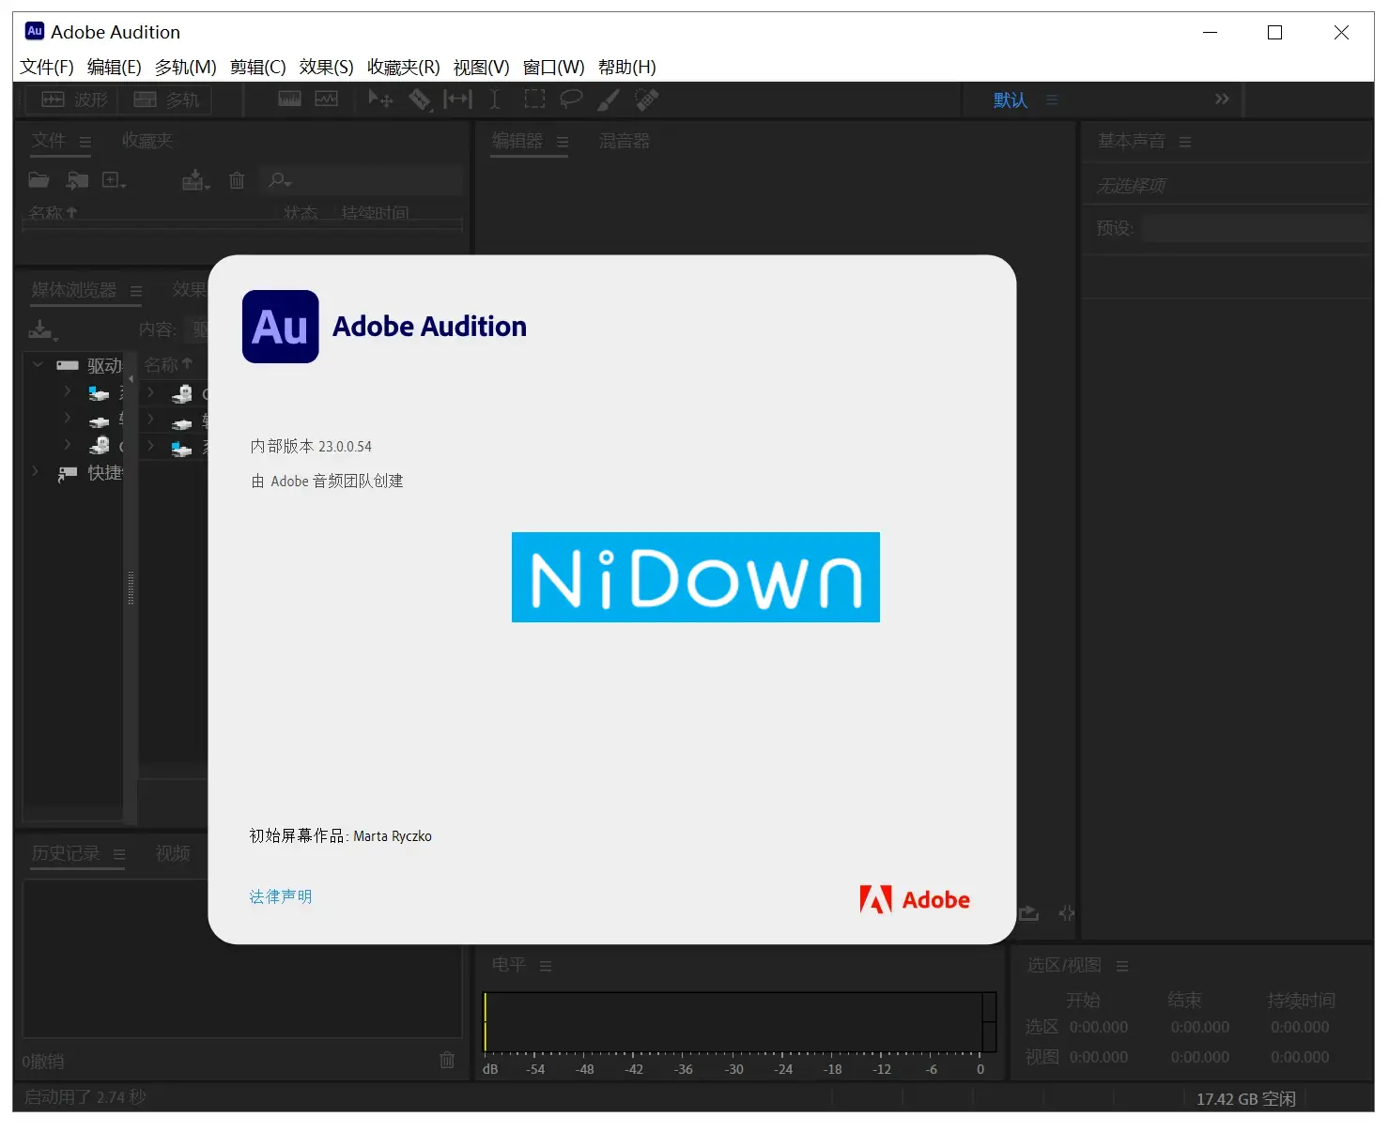Image resolution: width=1389 pixels, height=1132 pixels.
Task: Switch to the 文件 panel tab
Action: tap(49, 140)
